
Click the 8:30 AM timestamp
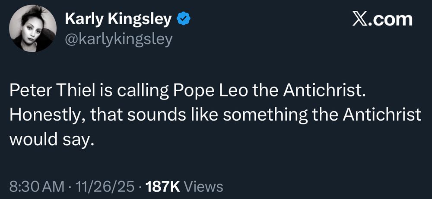tap(37, 187)
